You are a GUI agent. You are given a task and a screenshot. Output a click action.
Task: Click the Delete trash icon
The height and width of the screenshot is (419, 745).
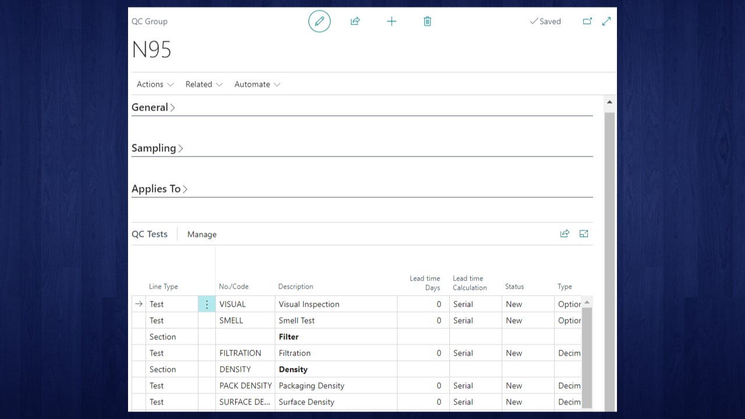click(427, 22)
